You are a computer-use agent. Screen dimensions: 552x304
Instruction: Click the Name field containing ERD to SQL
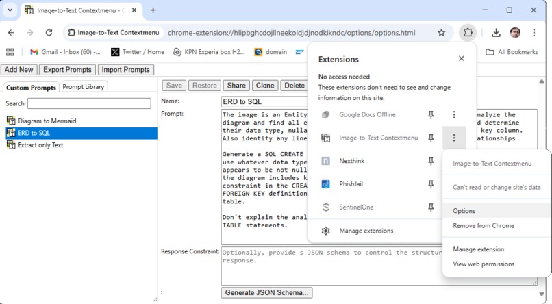pos(264,102)
